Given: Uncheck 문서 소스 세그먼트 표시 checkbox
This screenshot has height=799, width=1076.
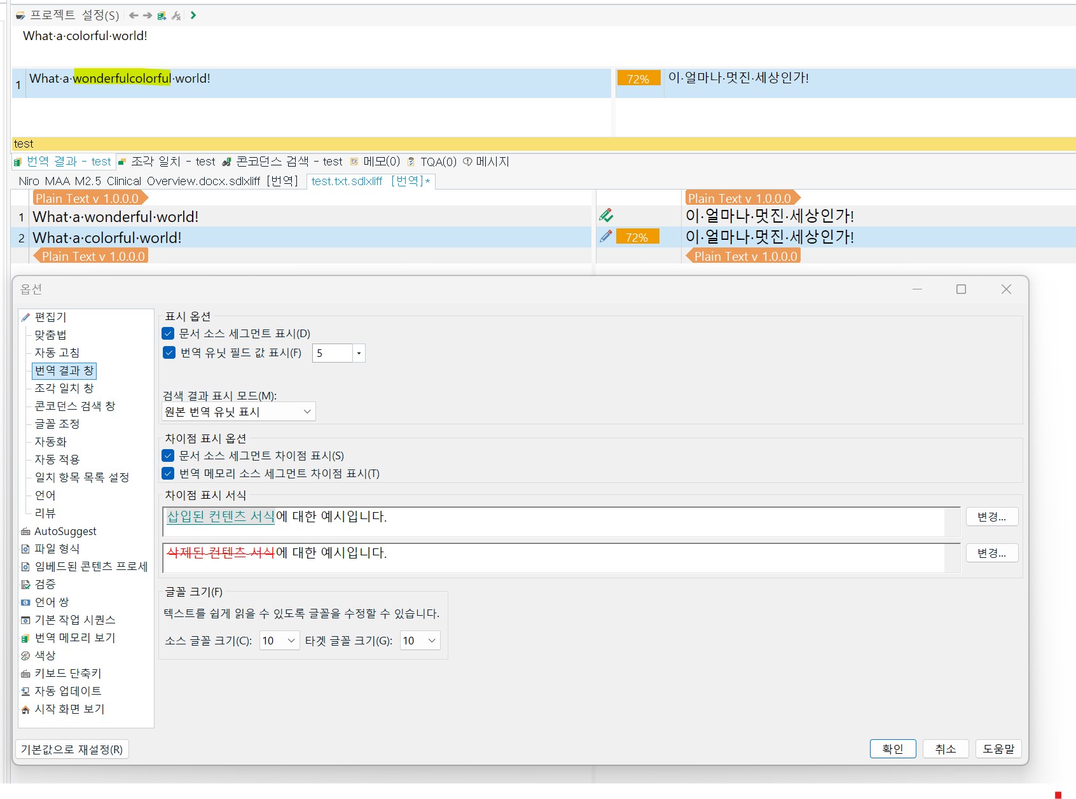Looking at the screenshot, I should [x=169, y=333].
